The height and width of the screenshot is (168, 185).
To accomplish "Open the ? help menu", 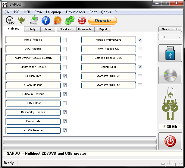I will click(x=116, y=12).
